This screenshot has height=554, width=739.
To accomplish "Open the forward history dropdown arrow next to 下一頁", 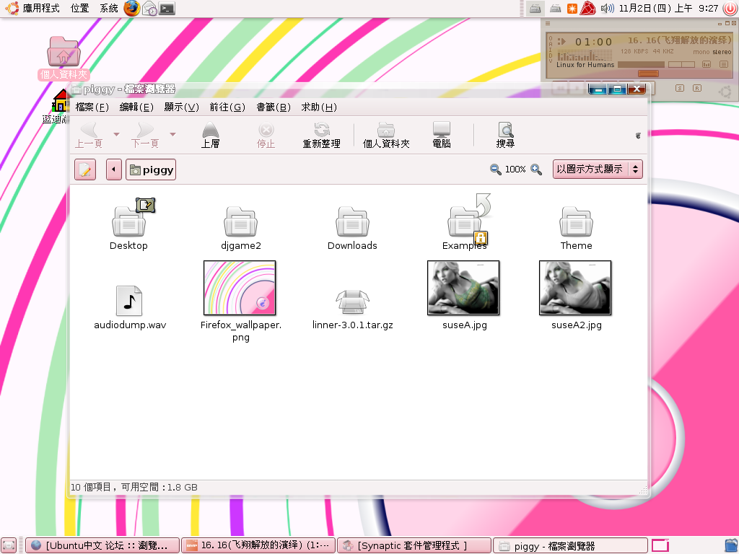I will click(173, 135).
